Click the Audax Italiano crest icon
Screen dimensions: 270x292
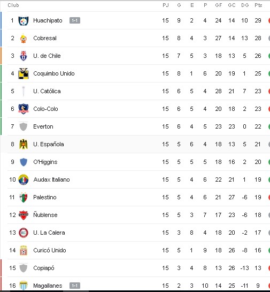pyautogui.click(x=24, y=179)
